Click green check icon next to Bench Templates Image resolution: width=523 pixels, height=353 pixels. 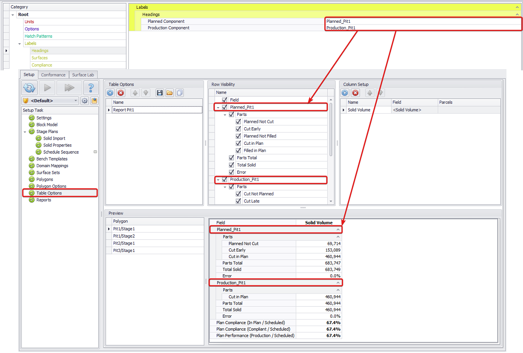coord(32,159)
